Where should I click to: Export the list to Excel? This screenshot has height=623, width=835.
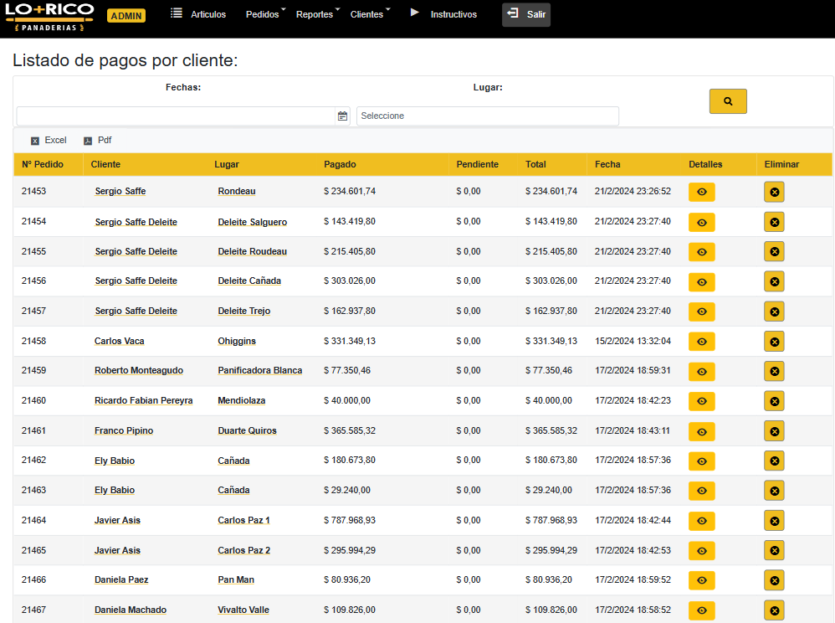(x=49, y=141)
